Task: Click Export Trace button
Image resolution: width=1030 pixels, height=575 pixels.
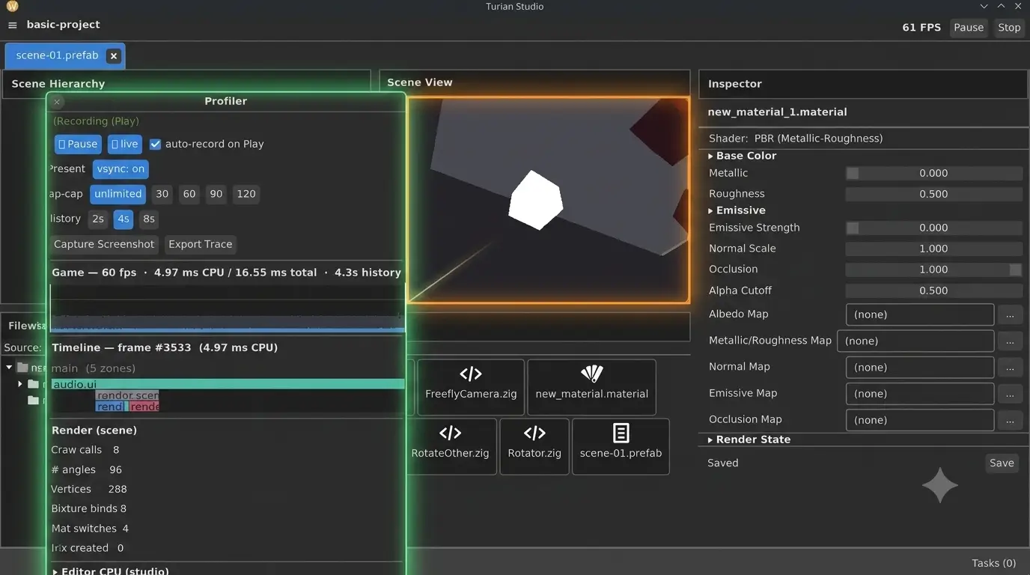Action: [x=201, y=244]
